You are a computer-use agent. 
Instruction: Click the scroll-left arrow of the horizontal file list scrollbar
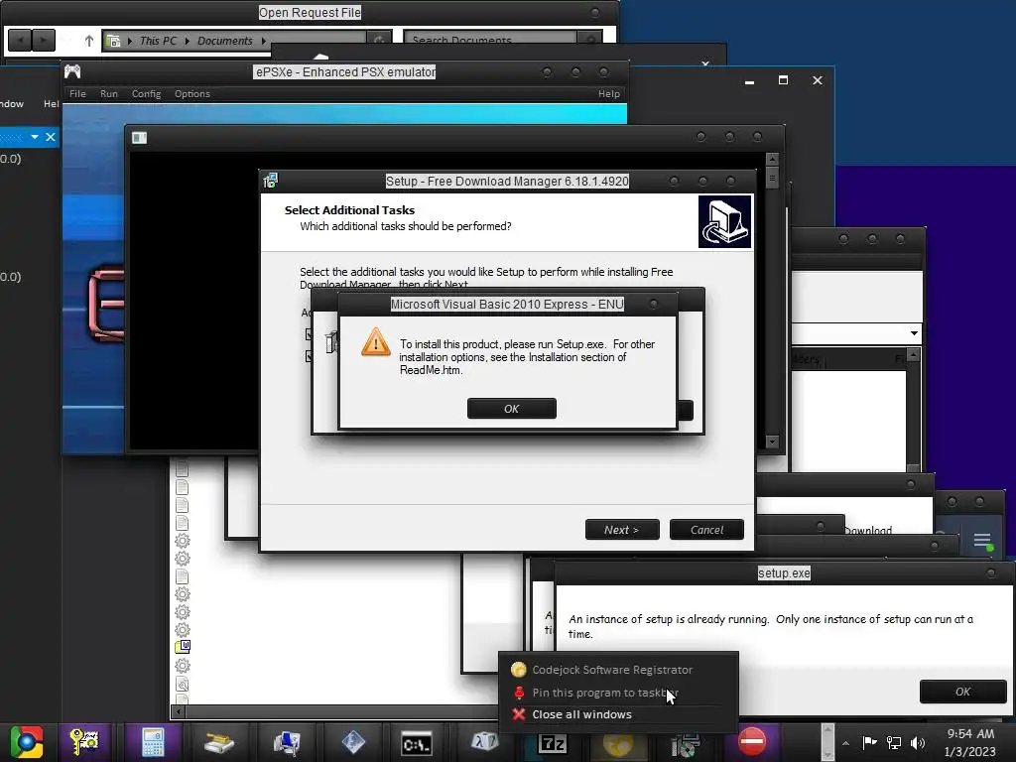[x=178, y=712]
